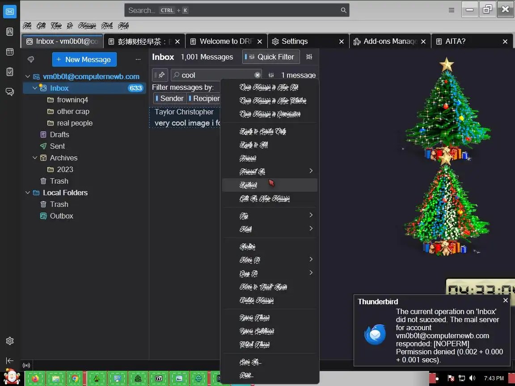Select Archive in the context menu

[270, 247]
